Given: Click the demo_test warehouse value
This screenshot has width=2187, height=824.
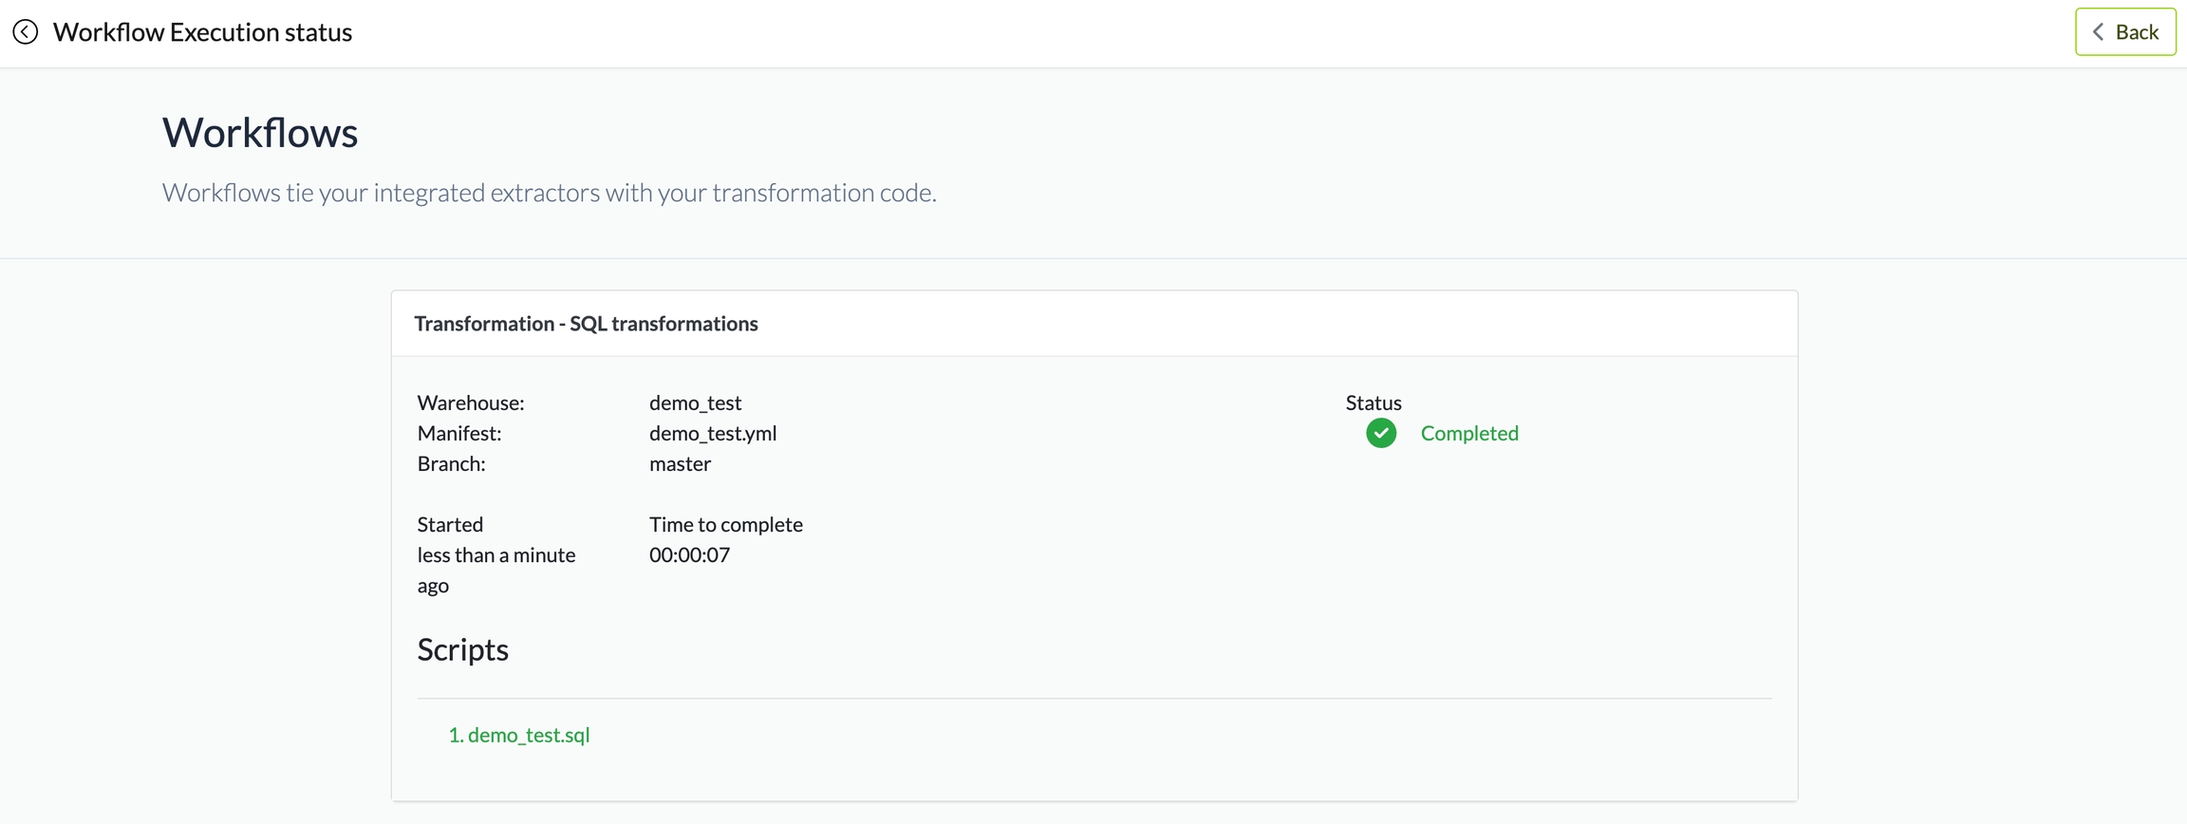Looking at the screenshot, I should (695, 403).
